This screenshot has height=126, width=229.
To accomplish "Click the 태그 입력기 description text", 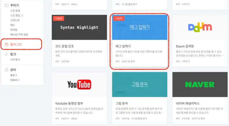I will tap(139, 54).
